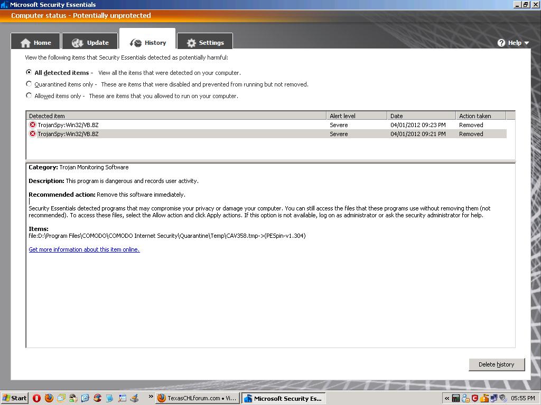Launch Firefox from quick launch
The width and height of the screenshot is (541, 405).
coord(49,398)
